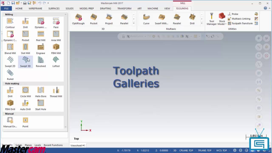Switch to the Planes manager tab
This screenshot has height=153, width=272.
coord(28,145)
